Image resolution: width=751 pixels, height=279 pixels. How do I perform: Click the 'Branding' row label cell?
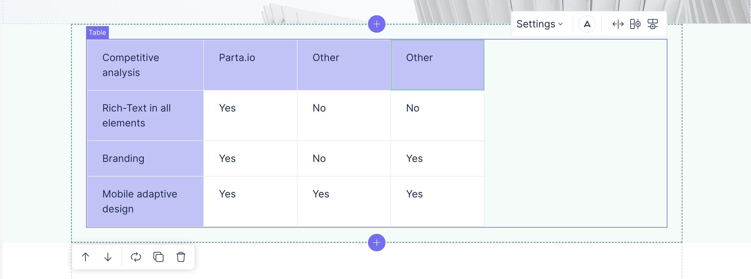point(145,159)
